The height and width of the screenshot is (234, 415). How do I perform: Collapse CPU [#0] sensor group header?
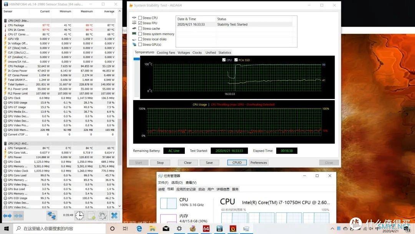(59, 21)
